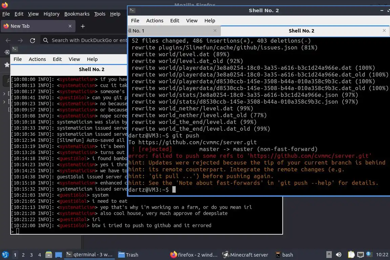The height and width of the screenshot is (260, 390).
Task: Open the Actions menu in front Shell No. 2 window
Action: [x=155, y=21]
